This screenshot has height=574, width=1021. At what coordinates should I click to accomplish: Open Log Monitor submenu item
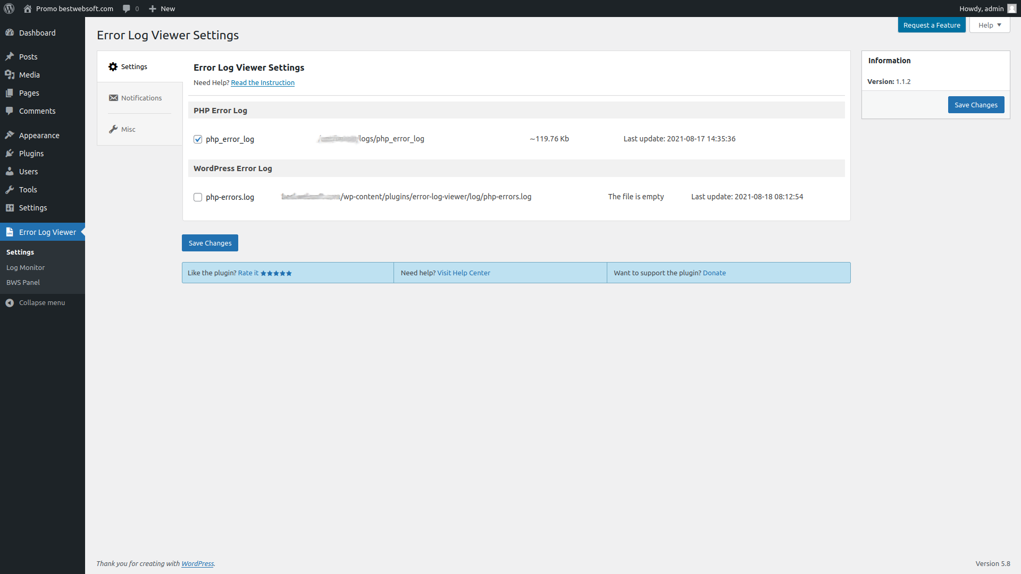click(26, 267)
